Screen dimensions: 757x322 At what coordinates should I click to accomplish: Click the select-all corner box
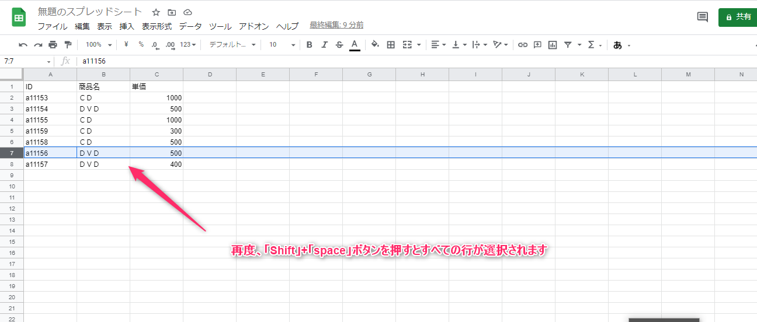pyautogui.click(x=12, y=74)
